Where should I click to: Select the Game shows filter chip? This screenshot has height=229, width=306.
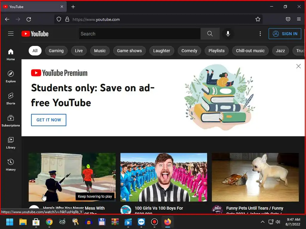[129, 51]
